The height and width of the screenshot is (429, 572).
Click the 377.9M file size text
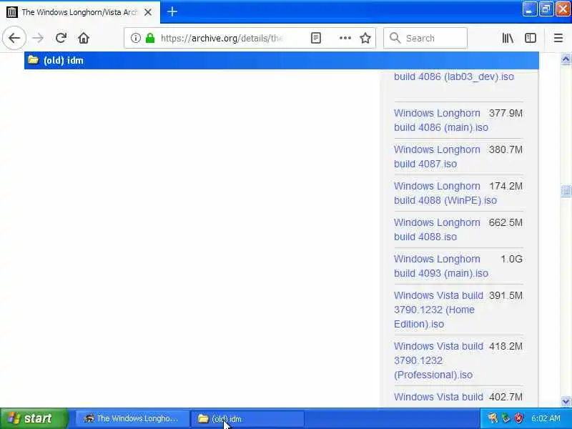pyautogui.click(x=506, y=113)
